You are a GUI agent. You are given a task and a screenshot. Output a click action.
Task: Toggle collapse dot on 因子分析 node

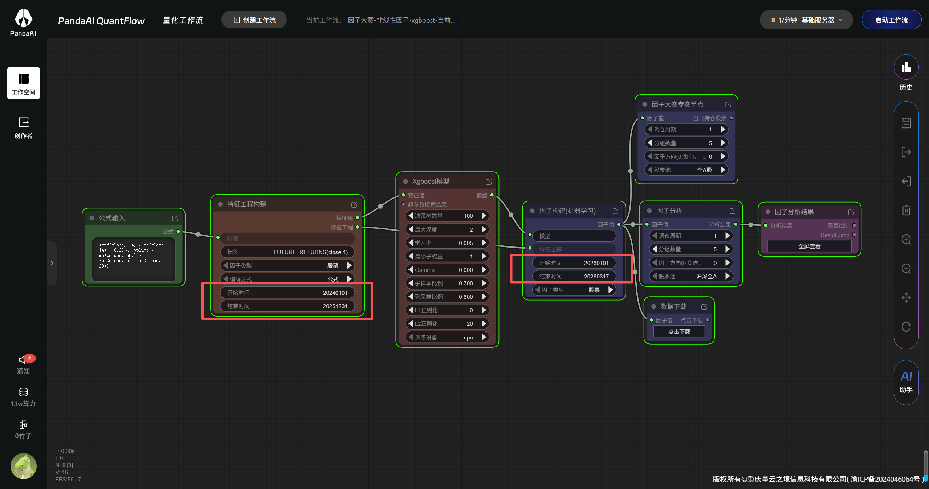[649, 211]
